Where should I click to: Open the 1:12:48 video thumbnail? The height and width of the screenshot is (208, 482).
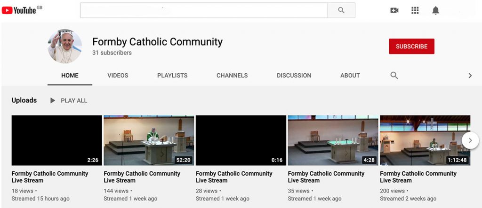(x=425, y=140)
